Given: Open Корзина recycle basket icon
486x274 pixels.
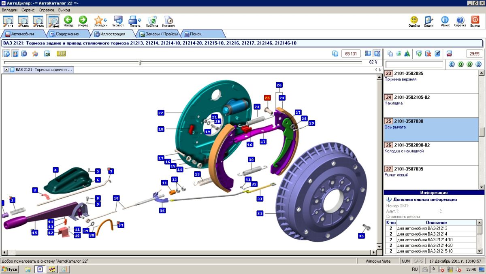Looking at the screenshot, I should point(152,20).
